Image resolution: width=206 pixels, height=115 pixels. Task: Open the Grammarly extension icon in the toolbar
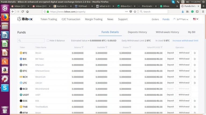click(192, 12)
